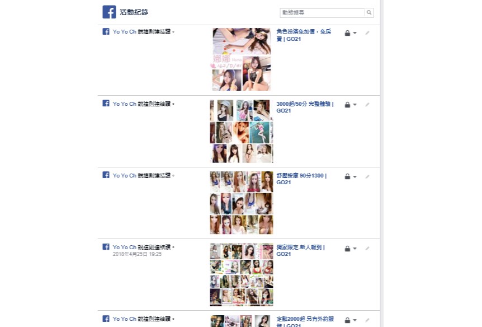The height and width of the screenshot is (327, 482).
Task: Expand the privacy lock menu on the bottom entry
Action: pyautogui.click(x=351, y=320)
